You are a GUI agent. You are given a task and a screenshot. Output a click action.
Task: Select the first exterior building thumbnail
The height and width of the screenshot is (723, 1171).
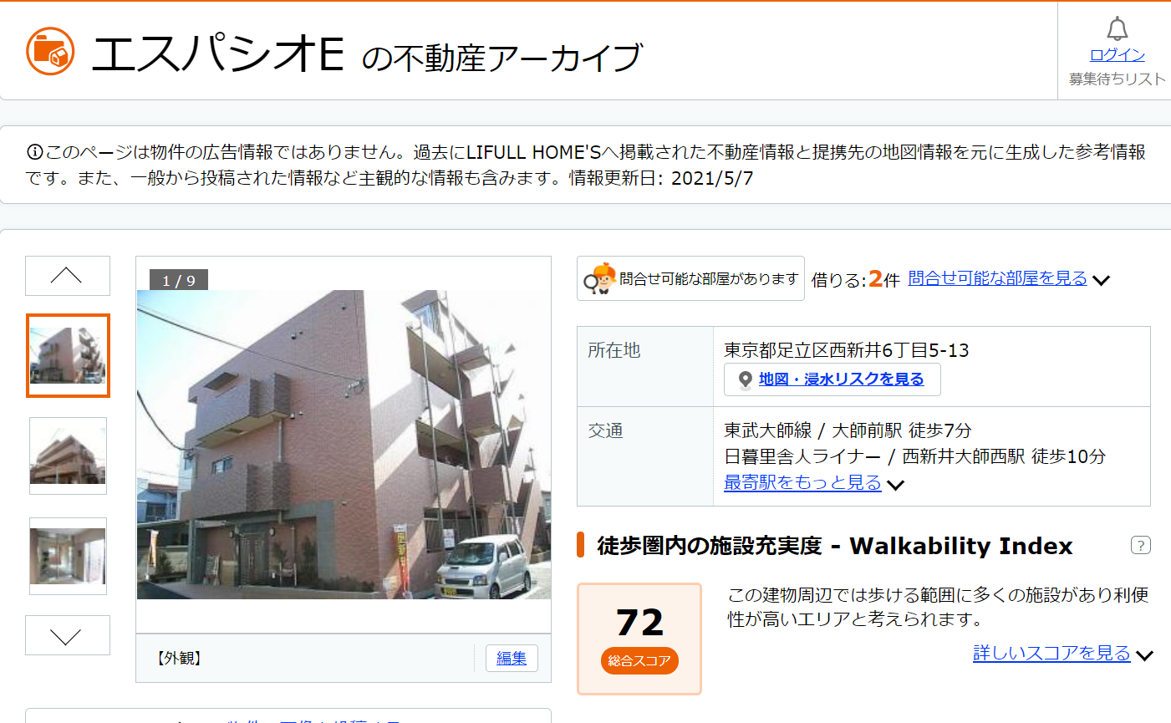[68, 355]
